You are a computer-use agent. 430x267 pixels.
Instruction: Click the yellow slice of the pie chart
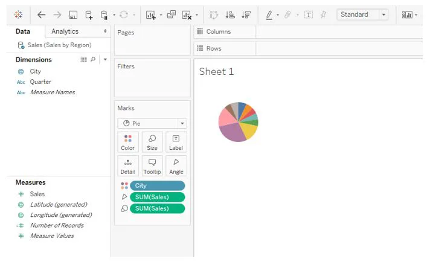pyautogui.click(x=249, y=130)
